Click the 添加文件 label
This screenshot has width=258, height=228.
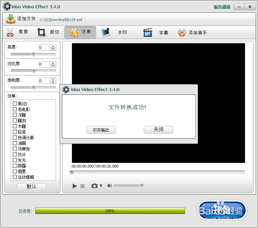(x=26, y=19)
